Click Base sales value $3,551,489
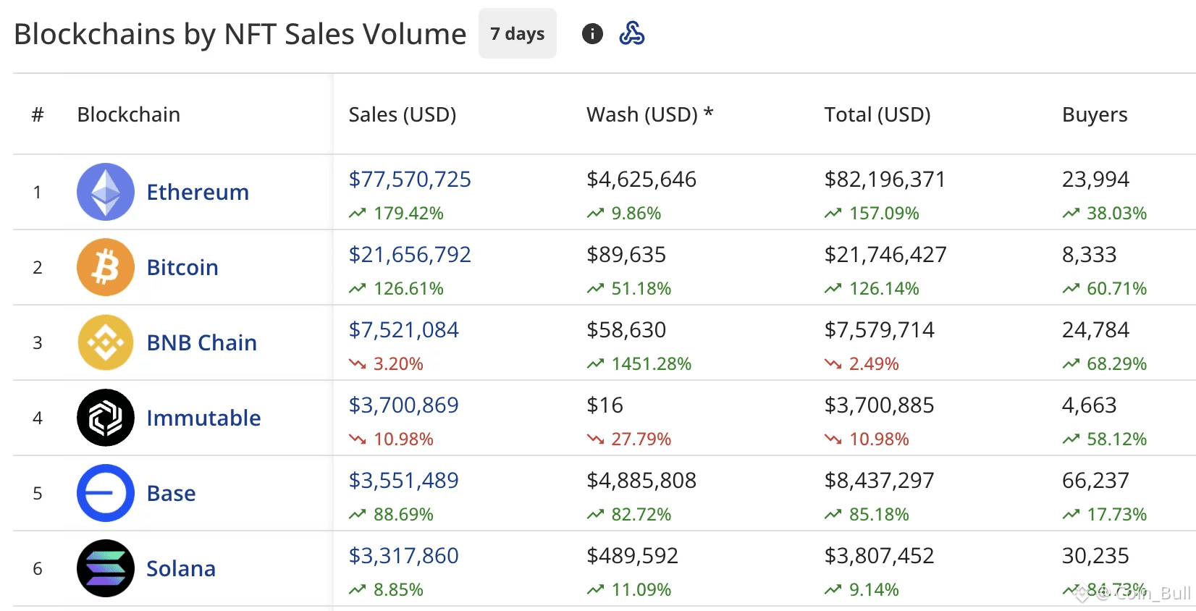1196x611 pixels. [x=403, y=480]
